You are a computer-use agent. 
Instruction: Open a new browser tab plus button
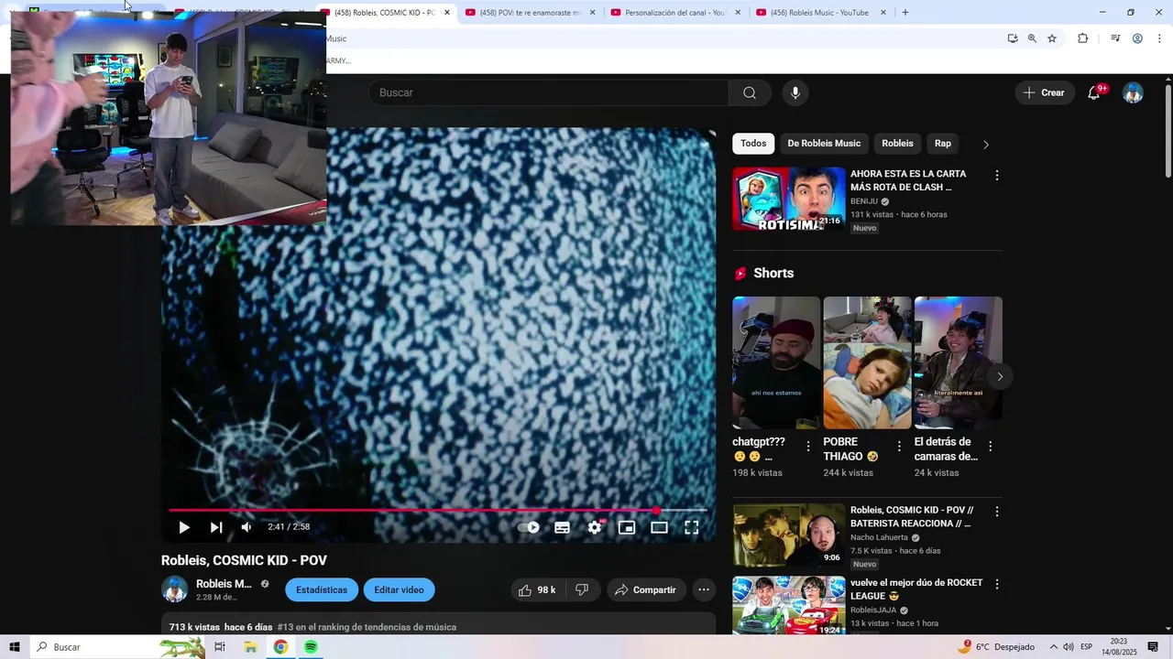[x=905, y=13]
